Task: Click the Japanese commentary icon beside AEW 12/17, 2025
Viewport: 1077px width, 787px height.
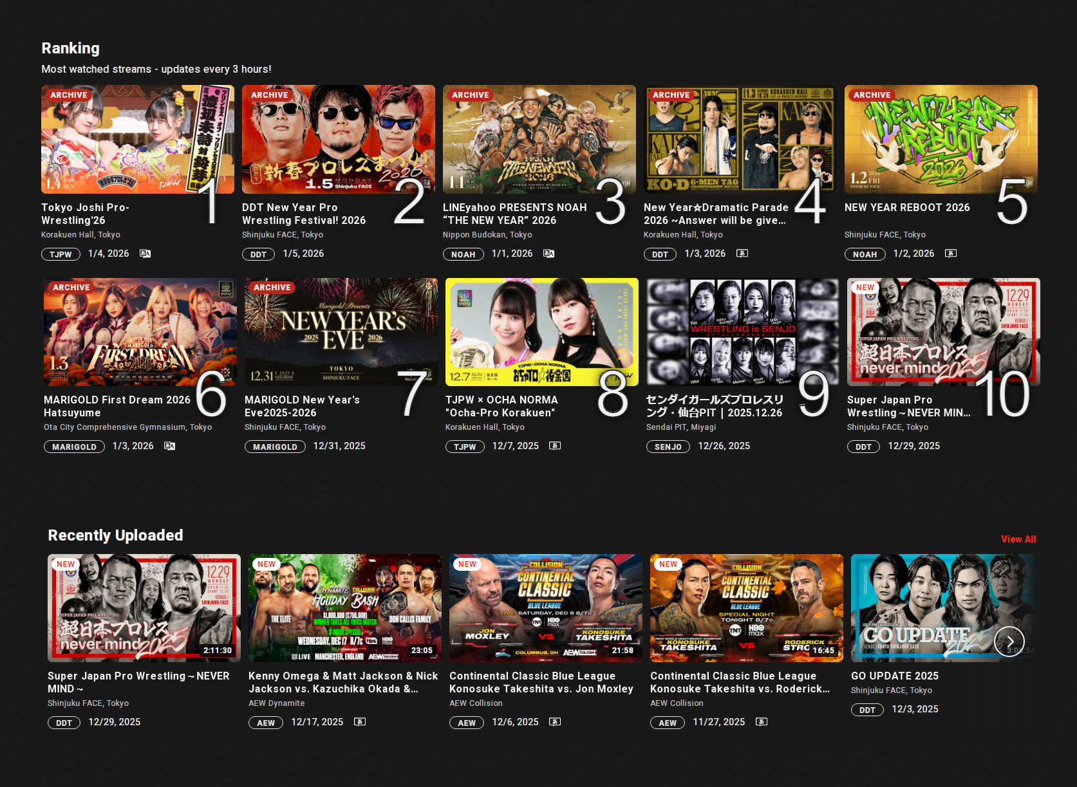Action: (360, 722)
